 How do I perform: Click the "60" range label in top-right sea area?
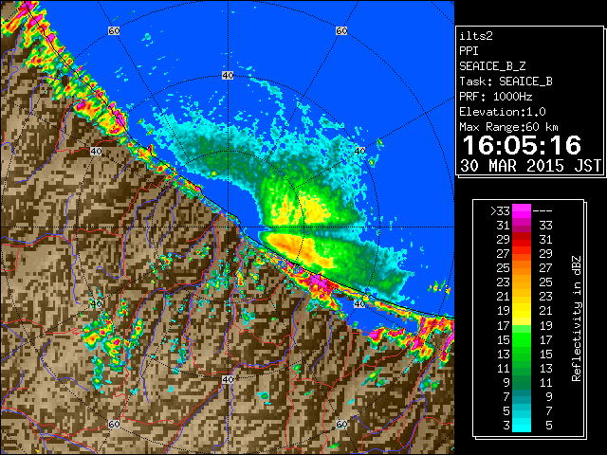tap(341, 30)
